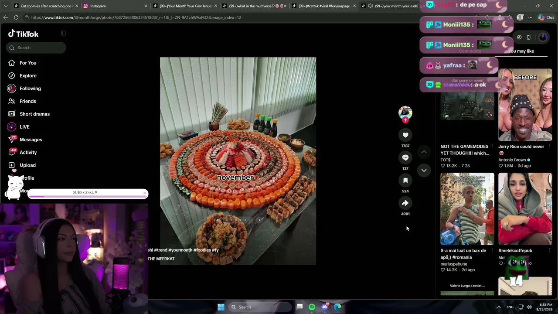Open Upload in the sidebar
The image size is (558, 314).
tap(27, 165)
